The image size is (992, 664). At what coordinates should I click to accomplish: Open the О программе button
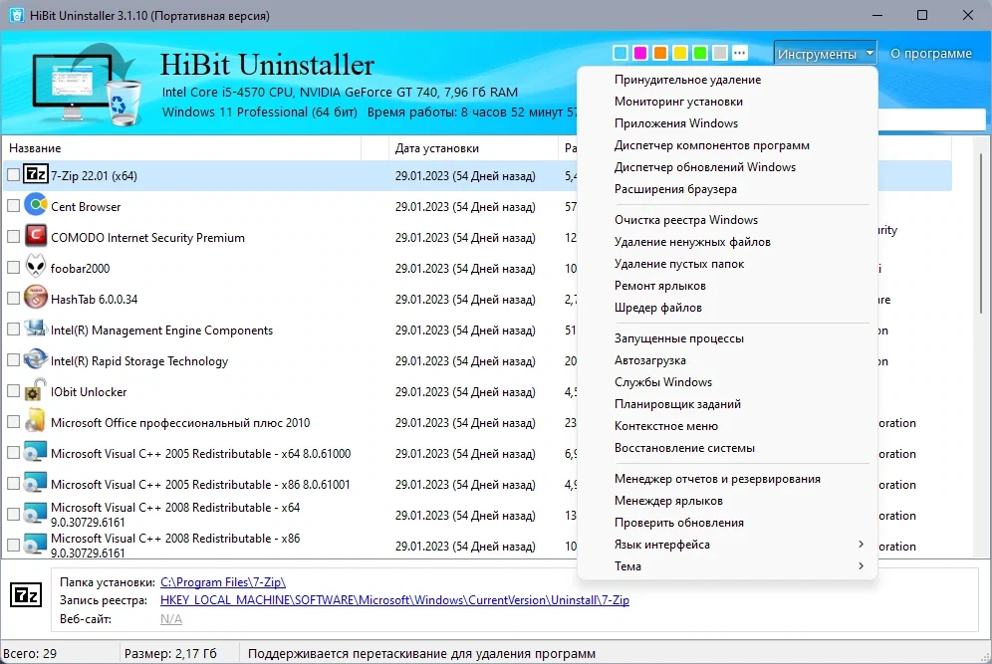click(930, 54)
